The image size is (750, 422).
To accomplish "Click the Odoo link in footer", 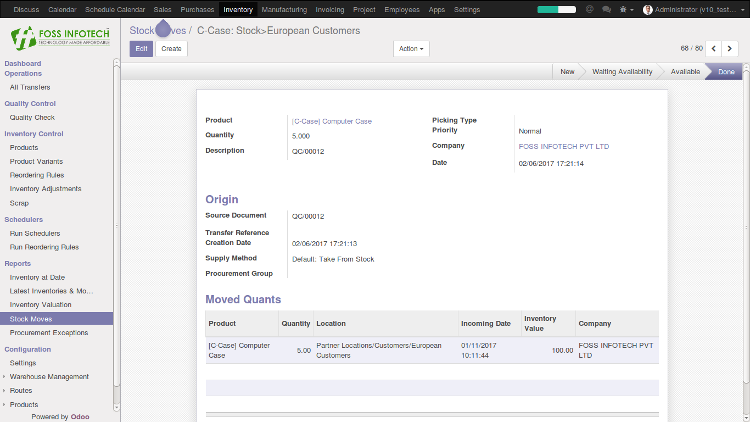I will tap(80, 417).
